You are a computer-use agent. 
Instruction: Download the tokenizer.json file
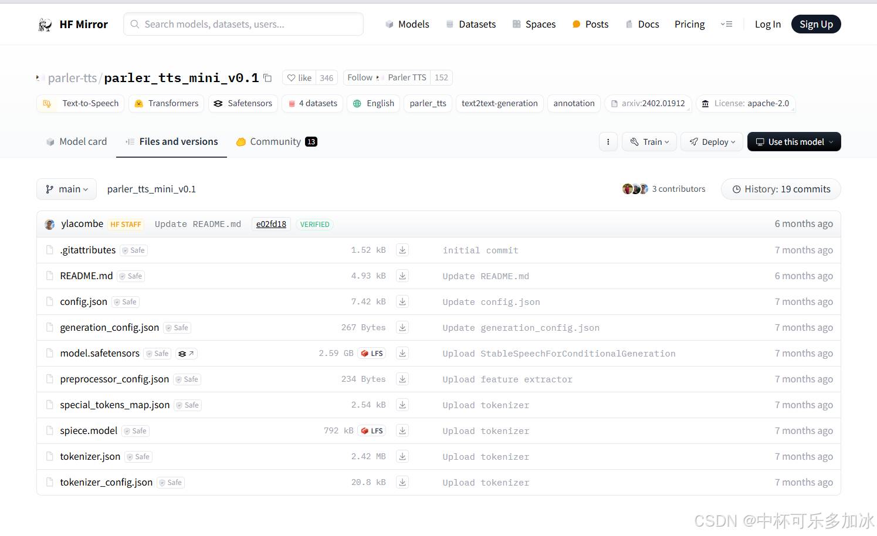402,456
